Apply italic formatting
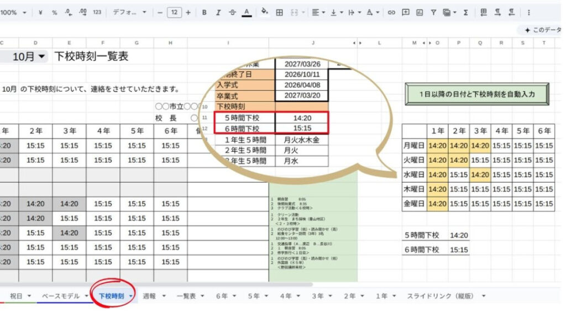This screenshot has width=566, height=313. (x=218, y=12)
